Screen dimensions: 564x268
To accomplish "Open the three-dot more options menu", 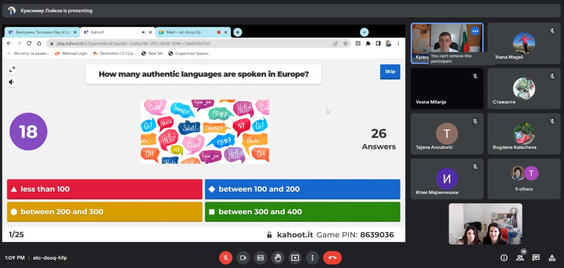I will [312, 258].
